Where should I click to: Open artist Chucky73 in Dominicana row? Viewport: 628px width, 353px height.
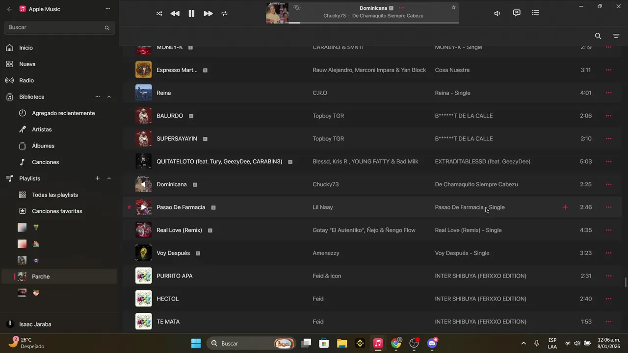[326, 184]
